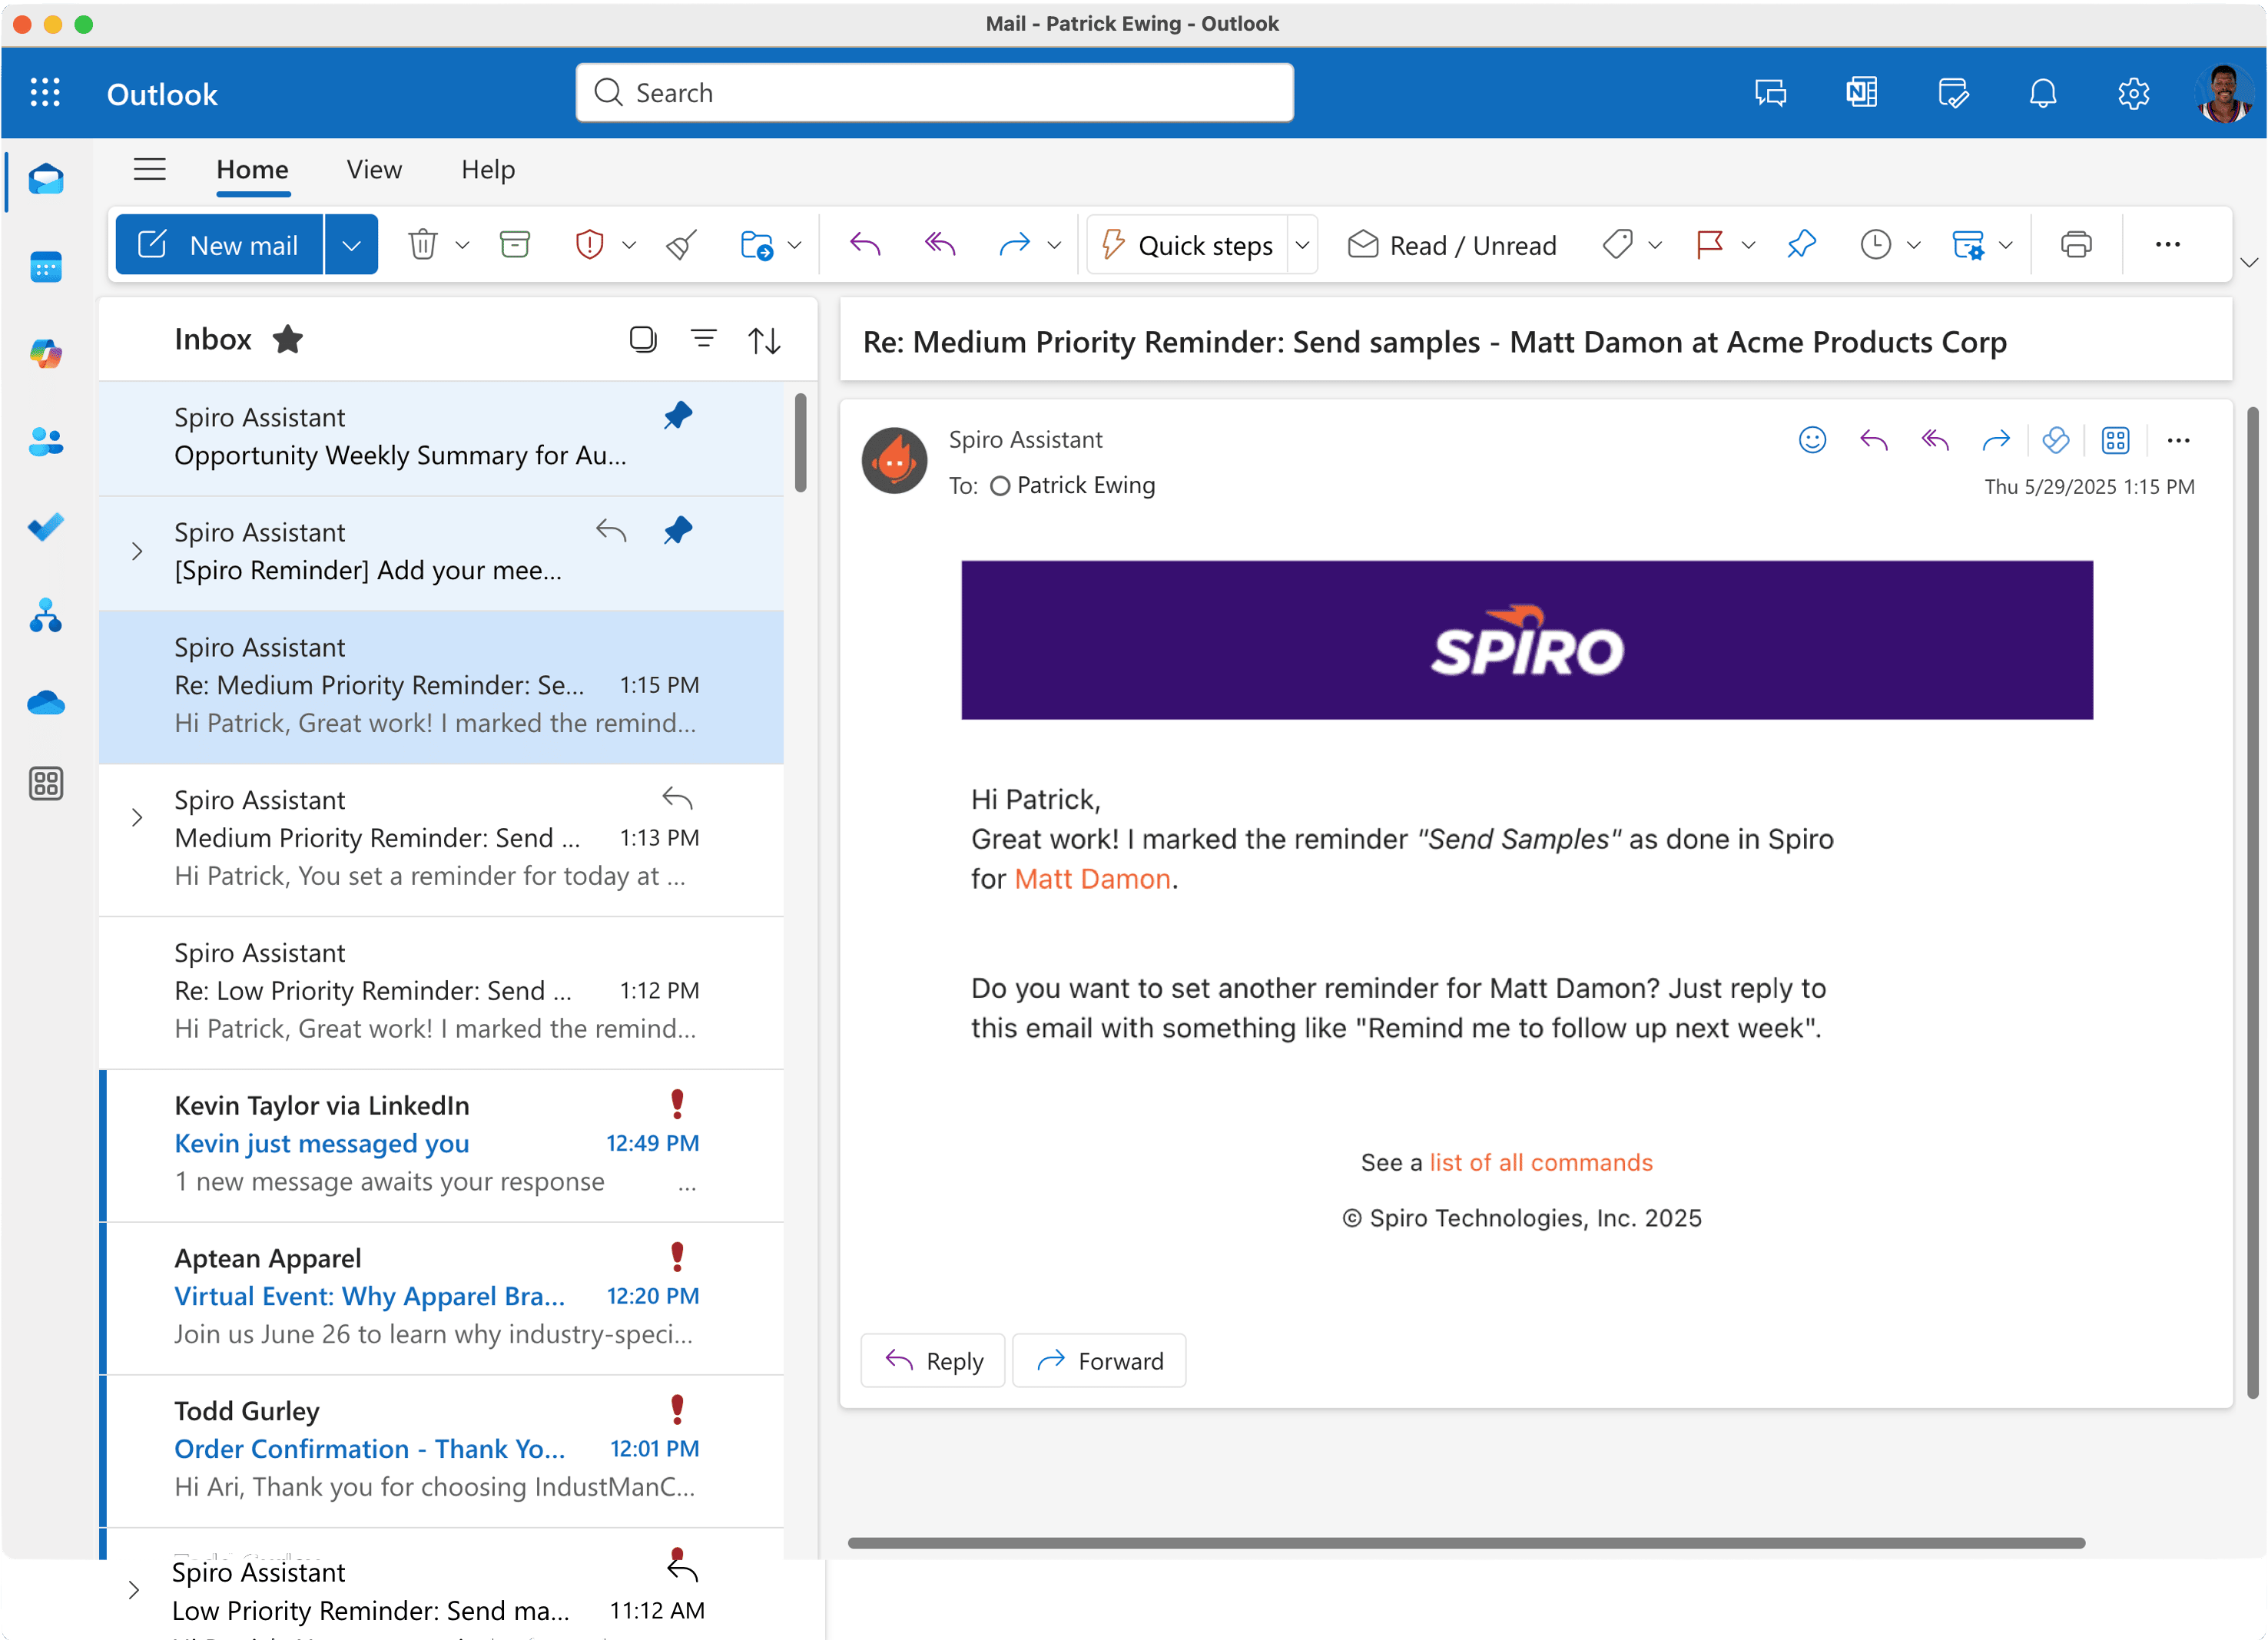
Task: Open the Matt Damon link
Action: pos(1092,879)
